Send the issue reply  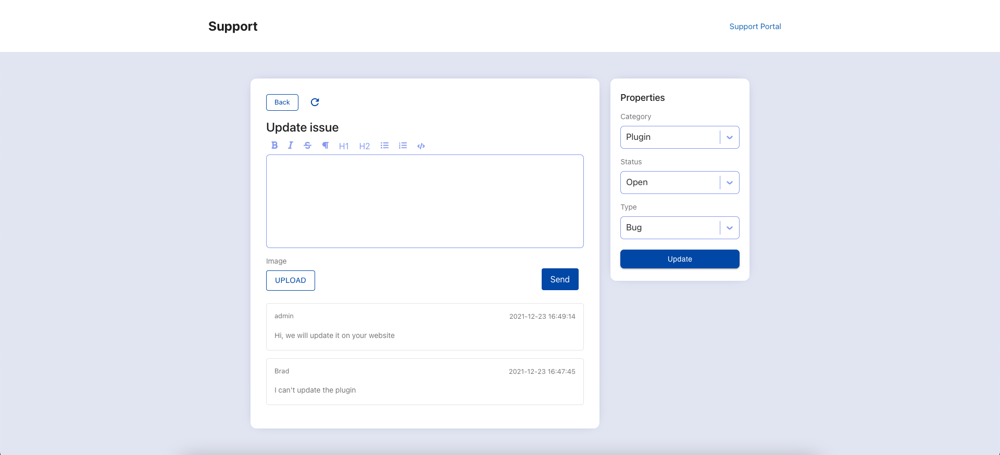[560, 279]
